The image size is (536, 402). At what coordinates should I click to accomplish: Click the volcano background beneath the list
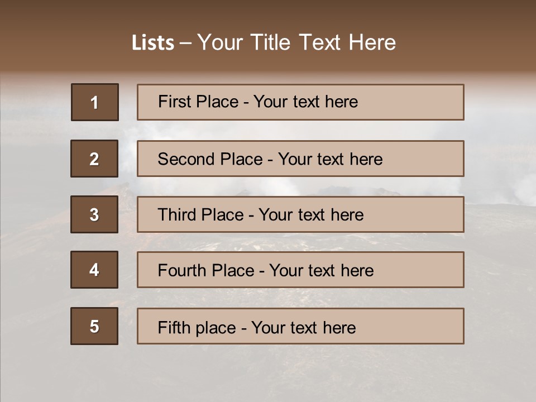(268, 374)
